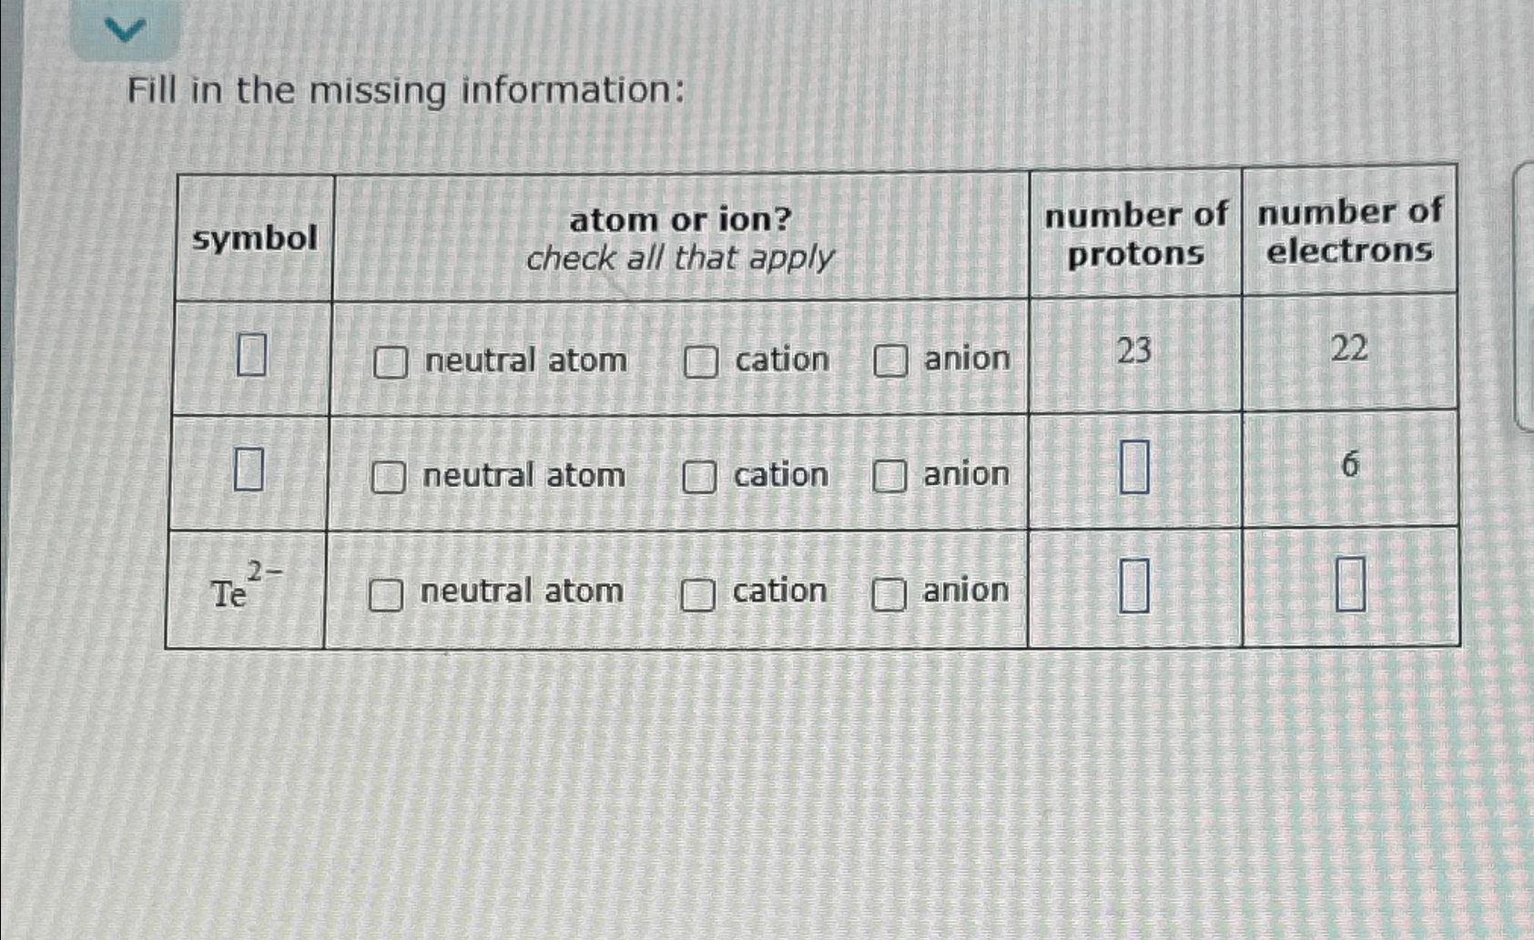Enable 'anion' for the second row
Image resolution: width=1534 pixels, height=940 pixels.
(x=889, y=476)
